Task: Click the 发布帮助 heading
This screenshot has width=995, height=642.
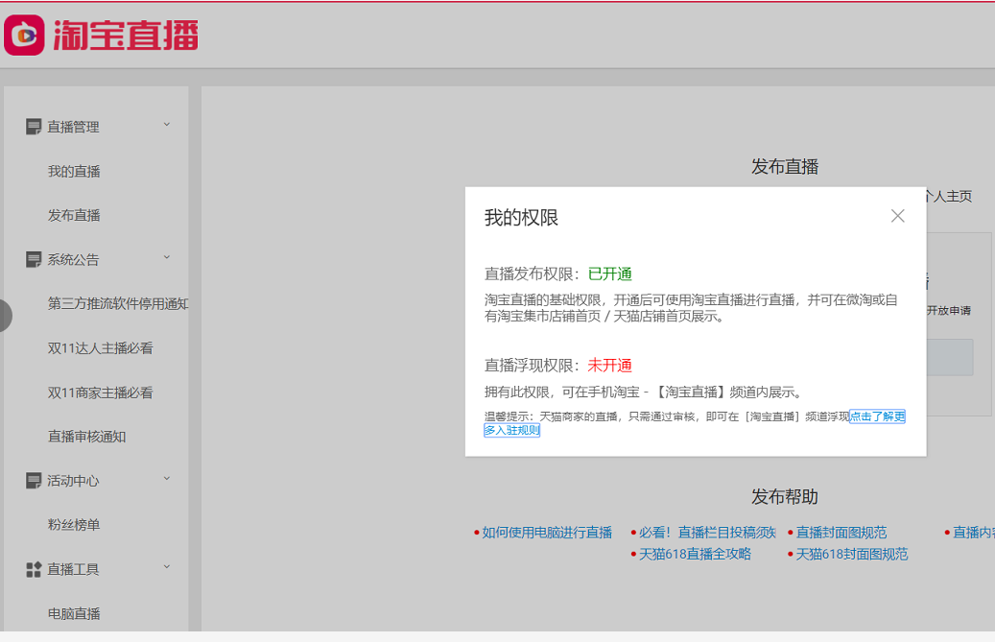Action: tap(785, 497)
